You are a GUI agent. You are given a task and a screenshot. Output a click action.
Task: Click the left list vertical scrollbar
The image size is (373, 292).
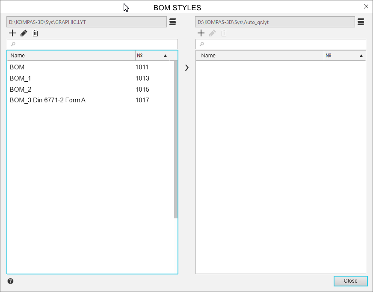tap(176, 139)
